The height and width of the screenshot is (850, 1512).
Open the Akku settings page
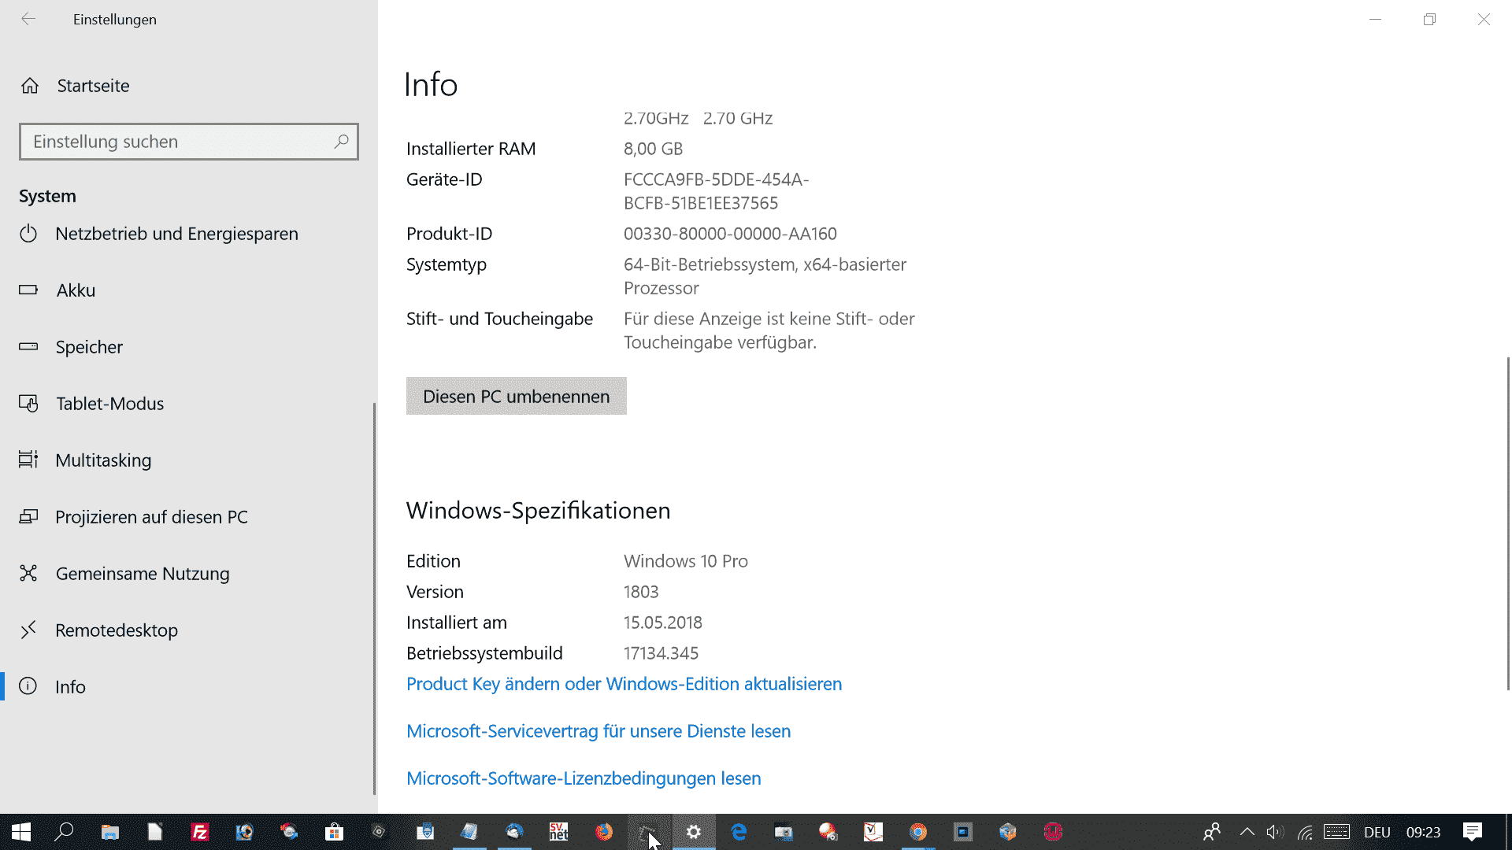[187, 290]
